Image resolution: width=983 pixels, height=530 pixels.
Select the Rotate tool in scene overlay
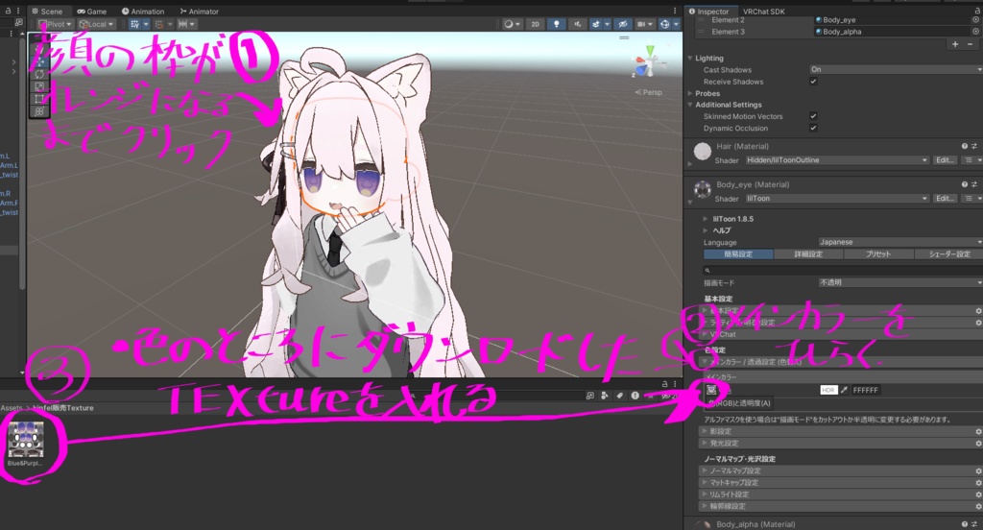click(x=39, y=74)
